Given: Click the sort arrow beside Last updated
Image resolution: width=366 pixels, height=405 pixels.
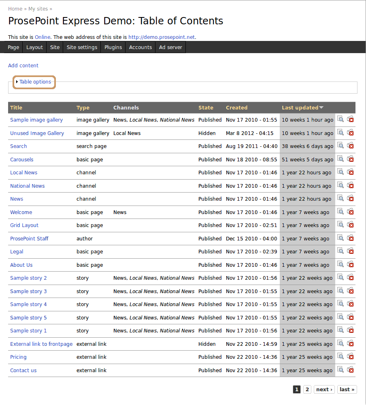Looking at the screenshot, I should pos(321,107).
